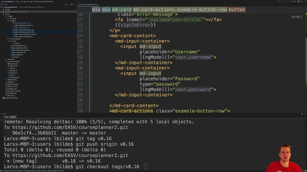The image size is (307, 172).
Task: Add a new terminal session tab
Action: pyautogui.click(x=1, y=117)
